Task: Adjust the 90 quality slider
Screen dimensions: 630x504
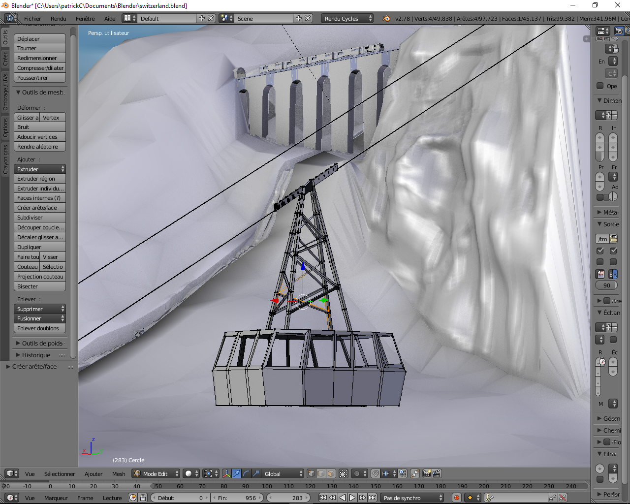Action: pyautogui.click(x=606, y=285)
